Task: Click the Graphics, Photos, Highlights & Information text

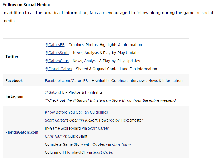Action: point(105,45)
